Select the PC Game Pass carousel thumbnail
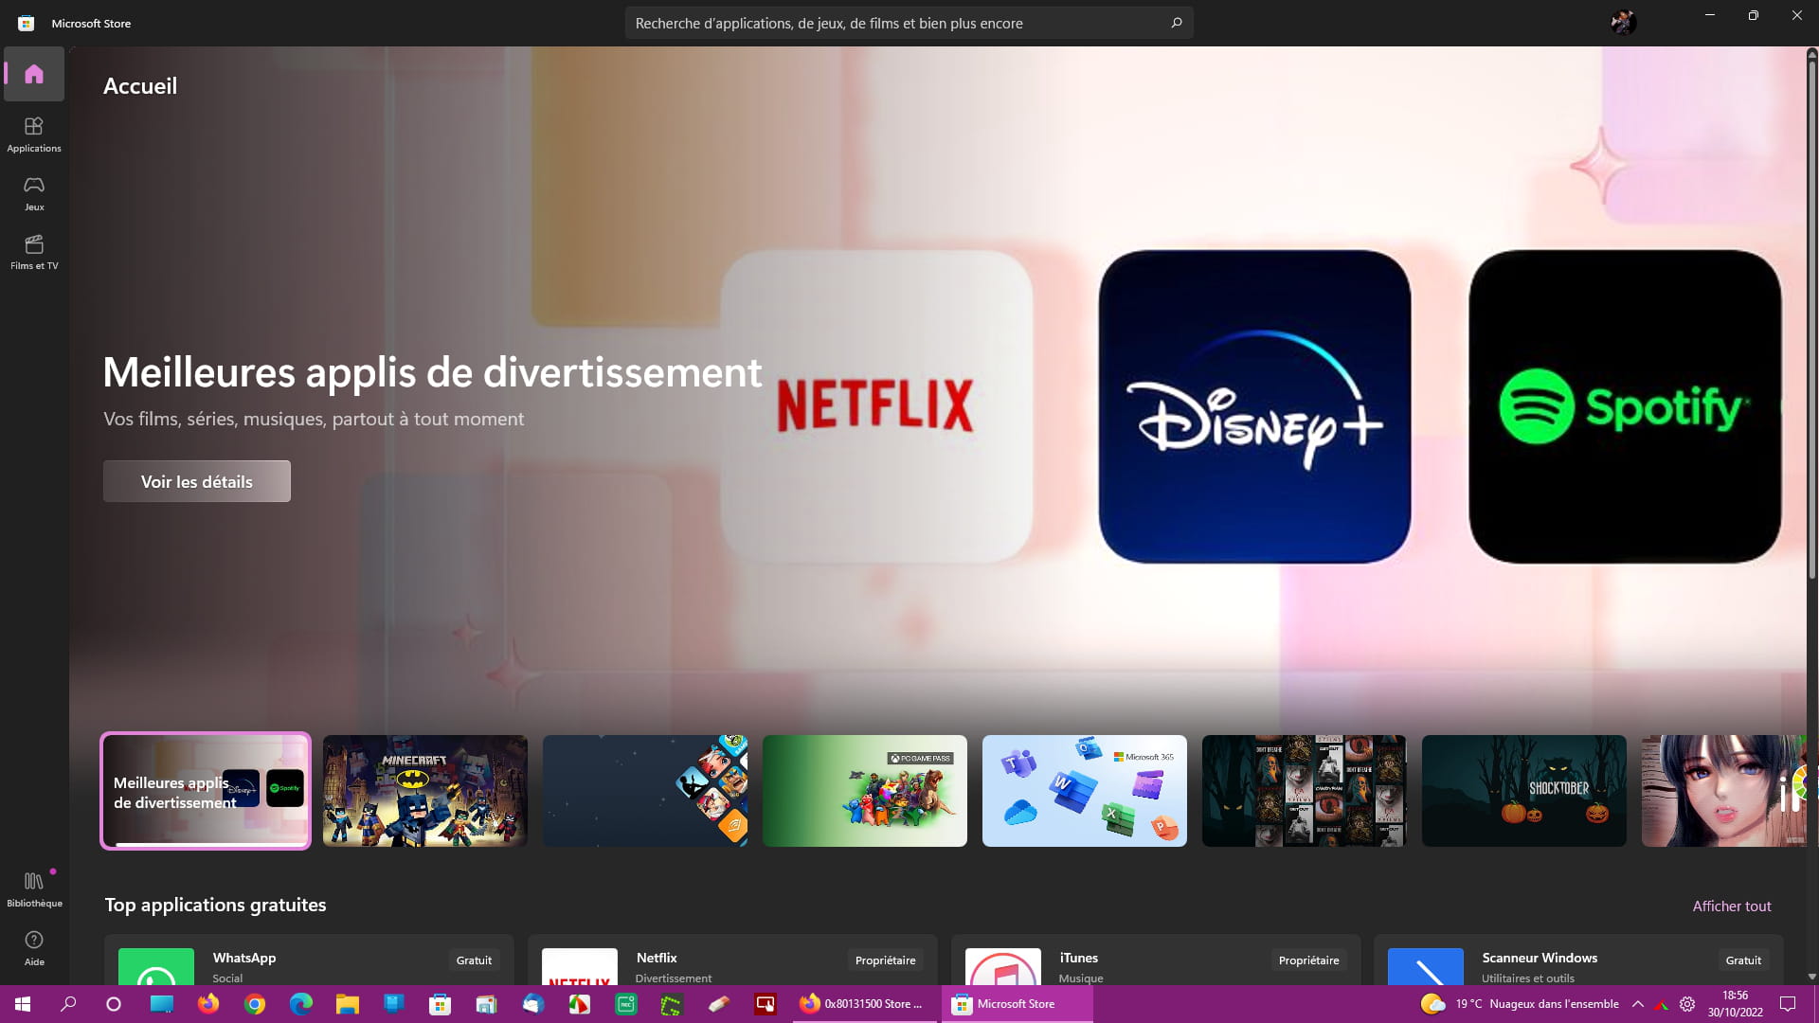This screenshot has width=1819, height=1023. pyautogui.click(x=865, y=791)
